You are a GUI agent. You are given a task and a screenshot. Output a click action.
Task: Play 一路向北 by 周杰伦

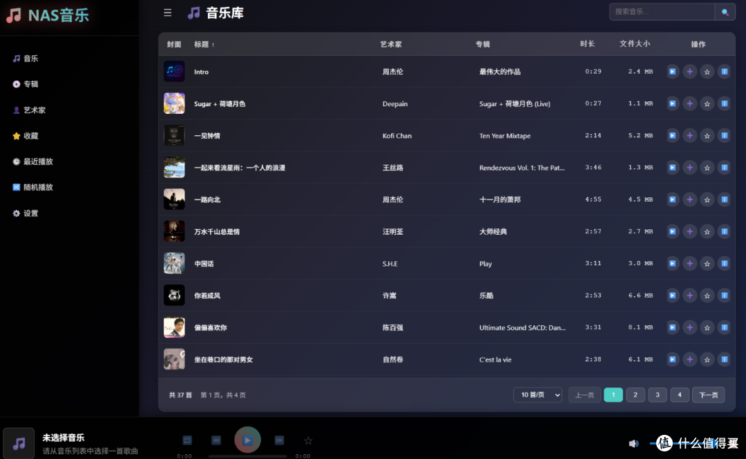point(672,199)
